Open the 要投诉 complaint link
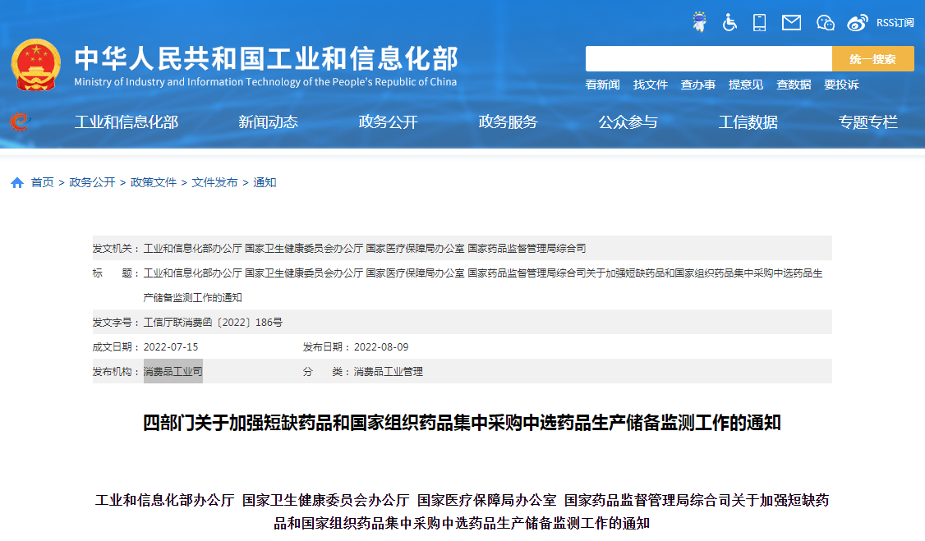This screenshot has height=541, width=925. coord(840,84)
